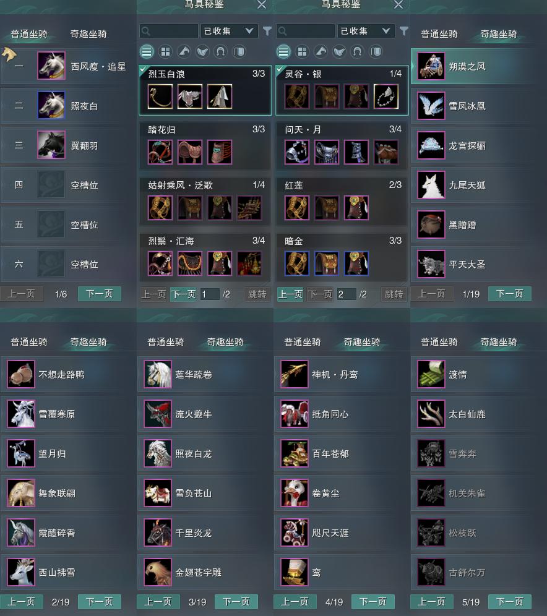Click 上一页 next to page 5/19

(x=431, y=602)
